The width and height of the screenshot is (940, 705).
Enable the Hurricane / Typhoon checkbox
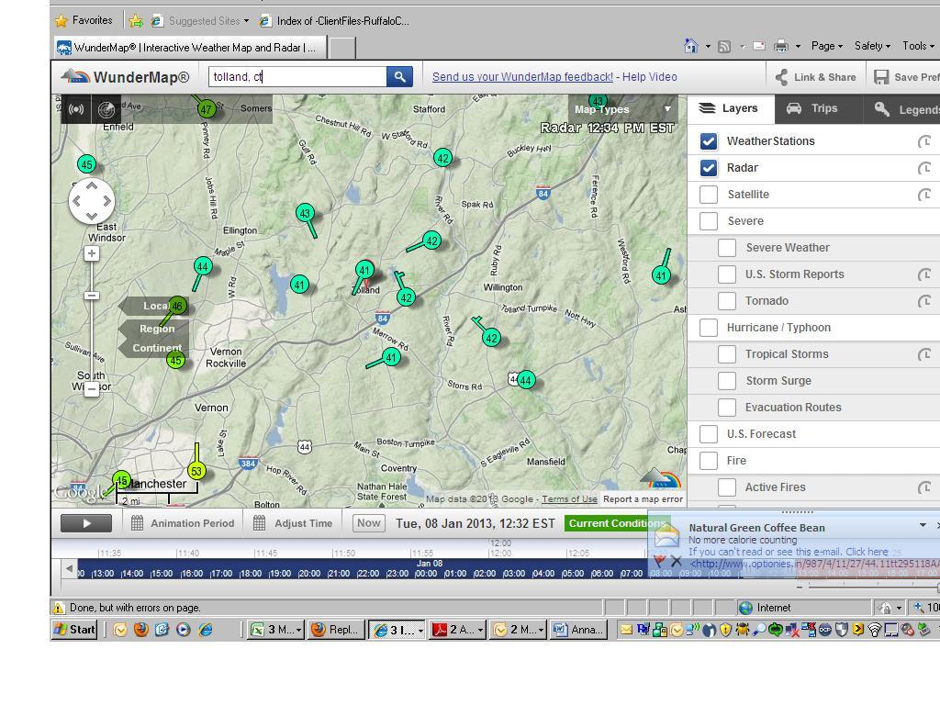(708, 328)
